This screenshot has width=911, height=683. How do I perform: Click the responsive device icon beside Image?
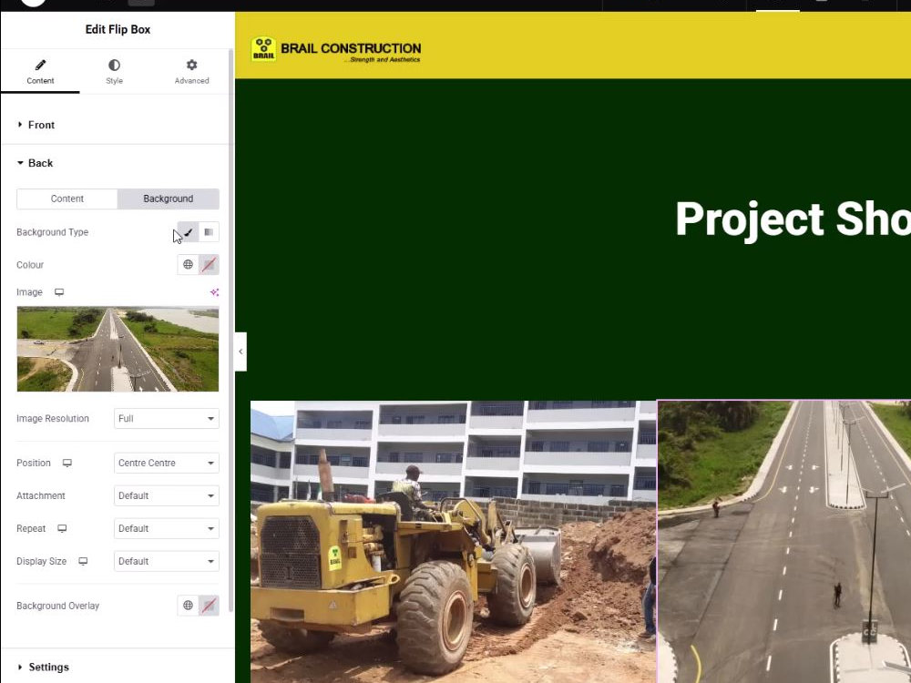click(x=59, y=292)
